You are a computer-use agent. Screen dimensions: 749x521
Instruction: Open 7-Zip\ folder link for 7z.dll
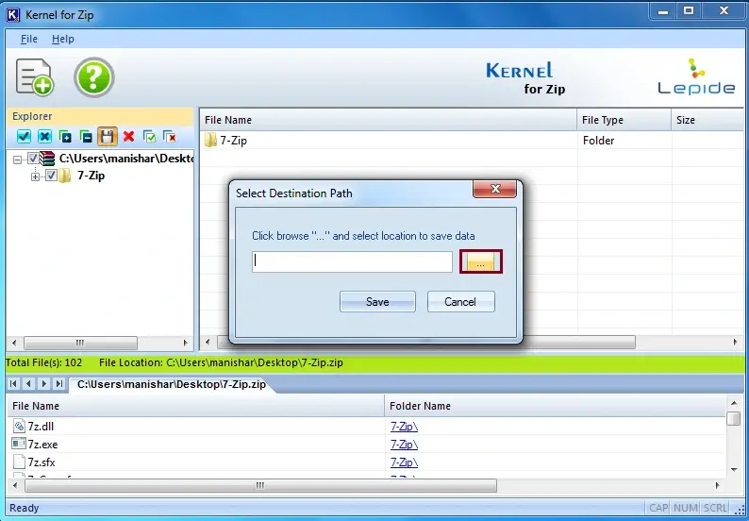click(x=404, y=427)
